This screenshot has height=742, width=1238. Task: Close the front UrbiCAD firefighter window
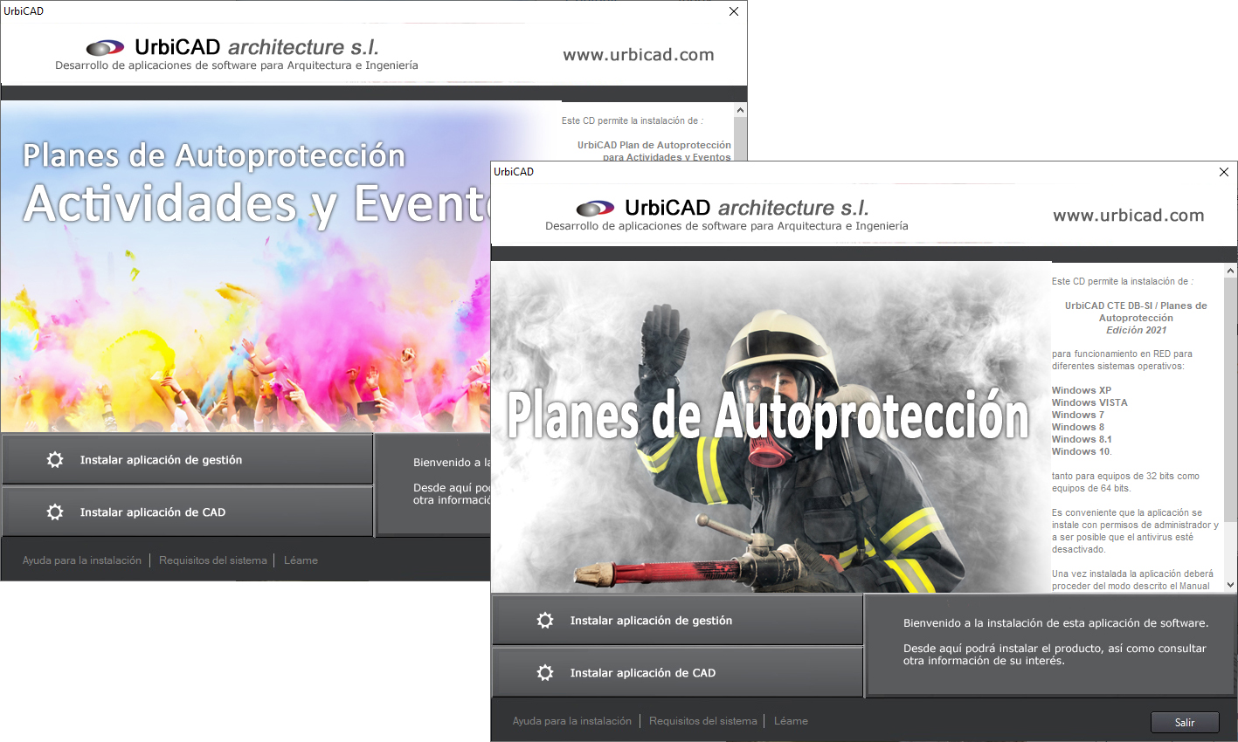[x=1223, y=172]
